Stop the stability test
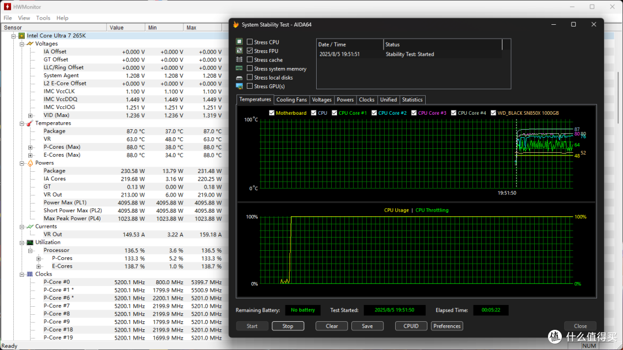This screenshot has width=623, height=350. pos(288,326)
